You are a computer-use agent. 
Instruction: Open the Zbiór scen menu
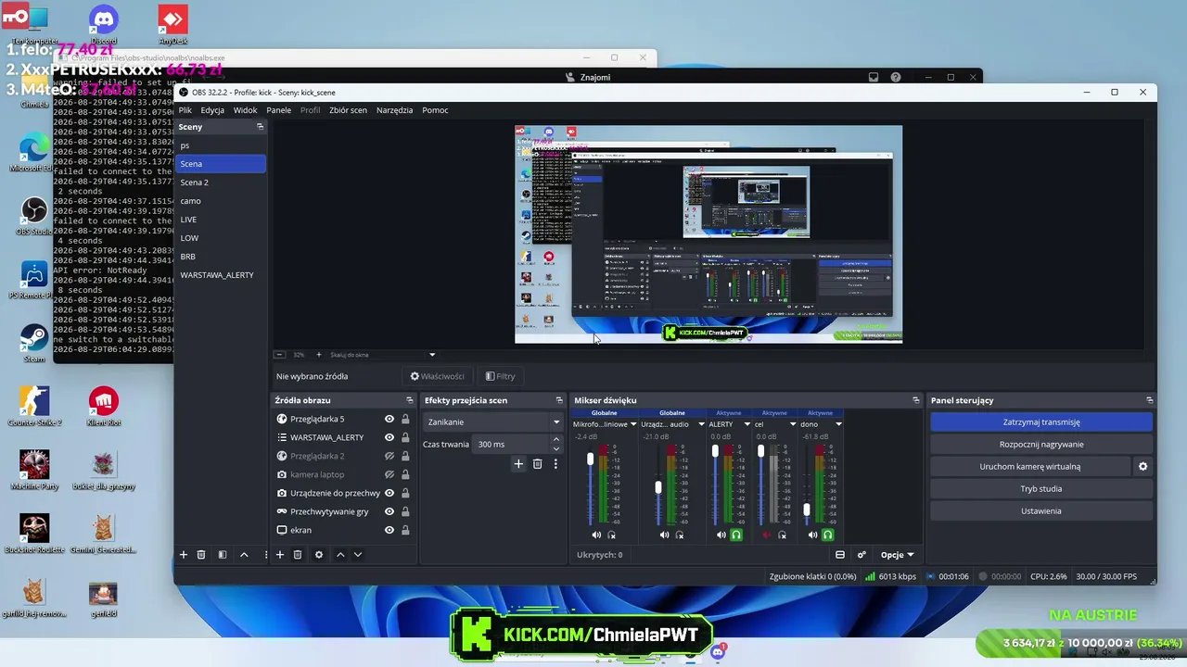(x=348, y=110)
